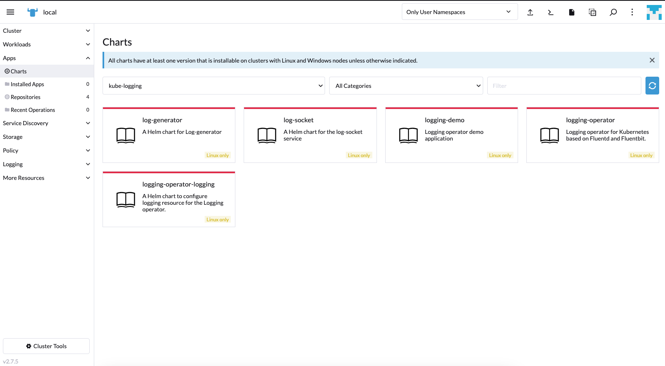Viewport: 665px width, 366px height.
Task: Click the blue refresh charts button
Action: (652, 85)
